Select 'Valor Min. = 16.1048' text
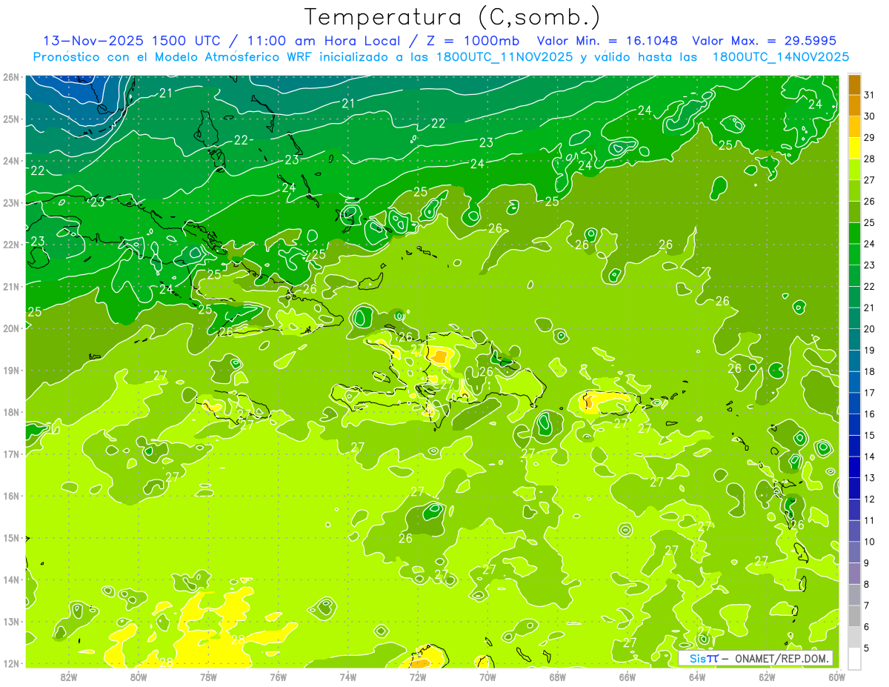Screen dimensions: 889x687 coord(607,41)
